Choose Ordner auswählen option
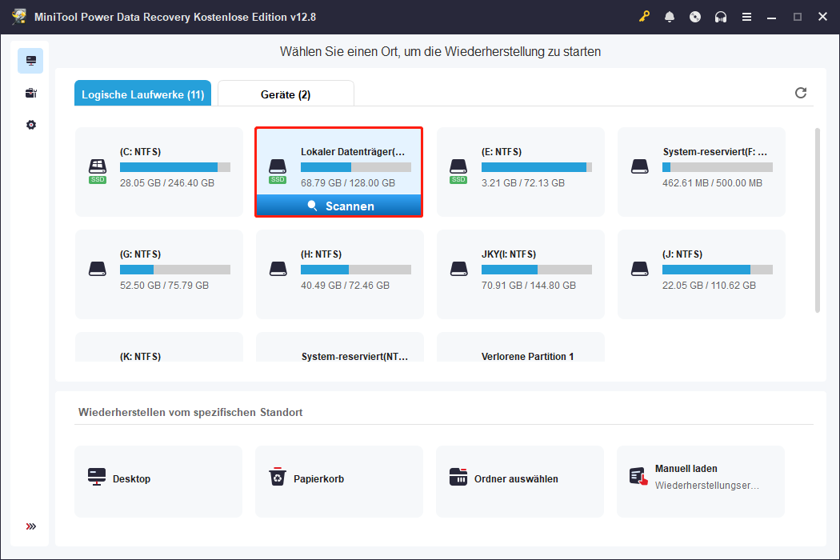Image resolution: width=840 pixels, height=560 pixels. coord(520,482)
